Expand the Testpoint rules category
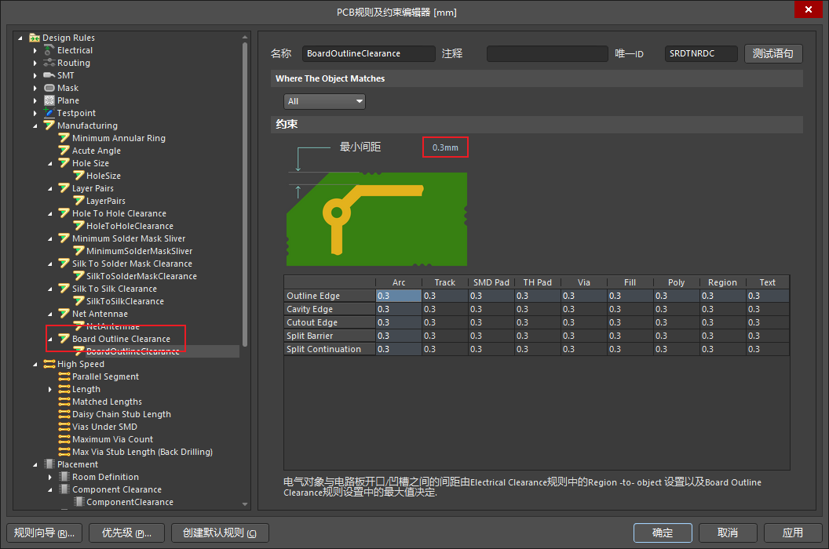The image size is (829, 549). (35, 113)
